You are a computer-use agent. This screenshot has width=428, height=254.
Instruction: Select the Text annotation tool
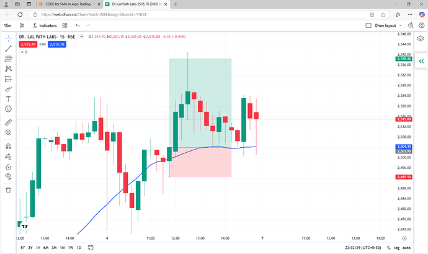[9, 99]
